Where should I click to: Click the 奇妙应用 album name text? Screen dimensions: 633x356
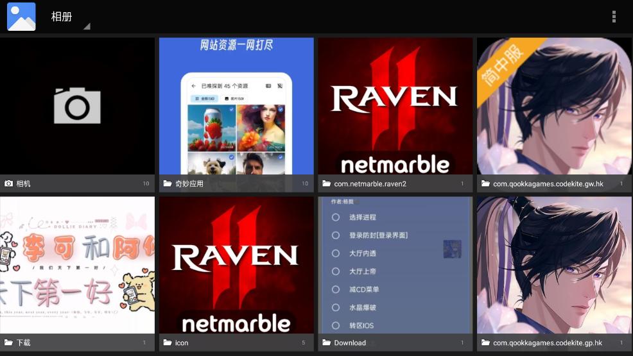[x=189, y=183]
